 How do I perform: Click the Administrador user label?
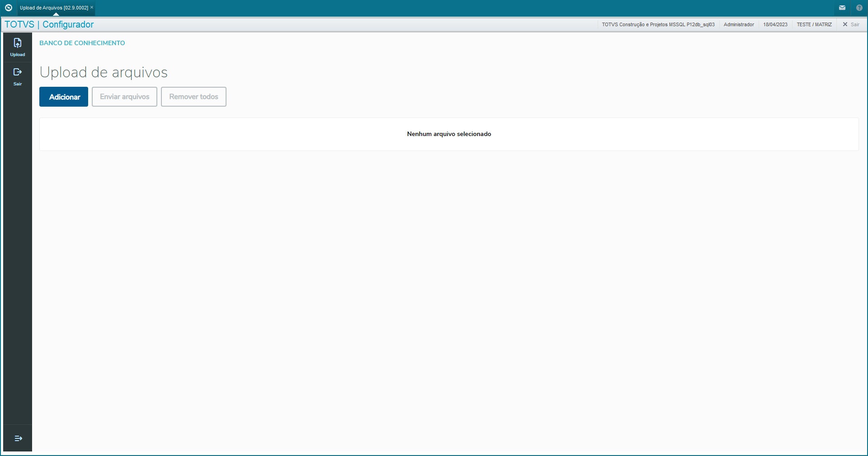(739, 24)
